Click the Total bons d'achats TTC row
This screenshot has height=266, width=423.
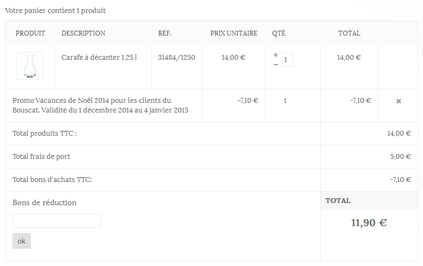211,180
